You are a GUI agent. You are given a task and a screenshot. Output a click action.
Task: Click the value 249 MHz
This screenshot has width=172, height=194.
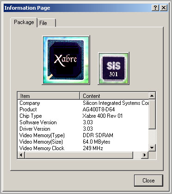point(93,148)
